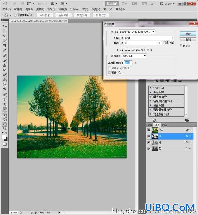Click Actual Pixels (实际像素) button
This screenshot has height=215, width=198.
tap(45, 15)
